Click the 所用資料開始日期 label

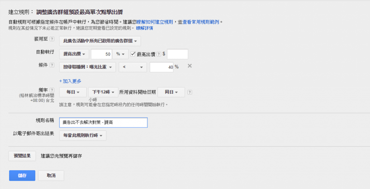pyautogui.click(x=138, y=92)
